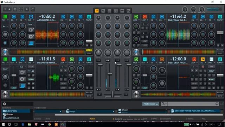225x127 pixels.
Task: Click the red LOOP icon on BollyVibes deck
Action: 144,17
